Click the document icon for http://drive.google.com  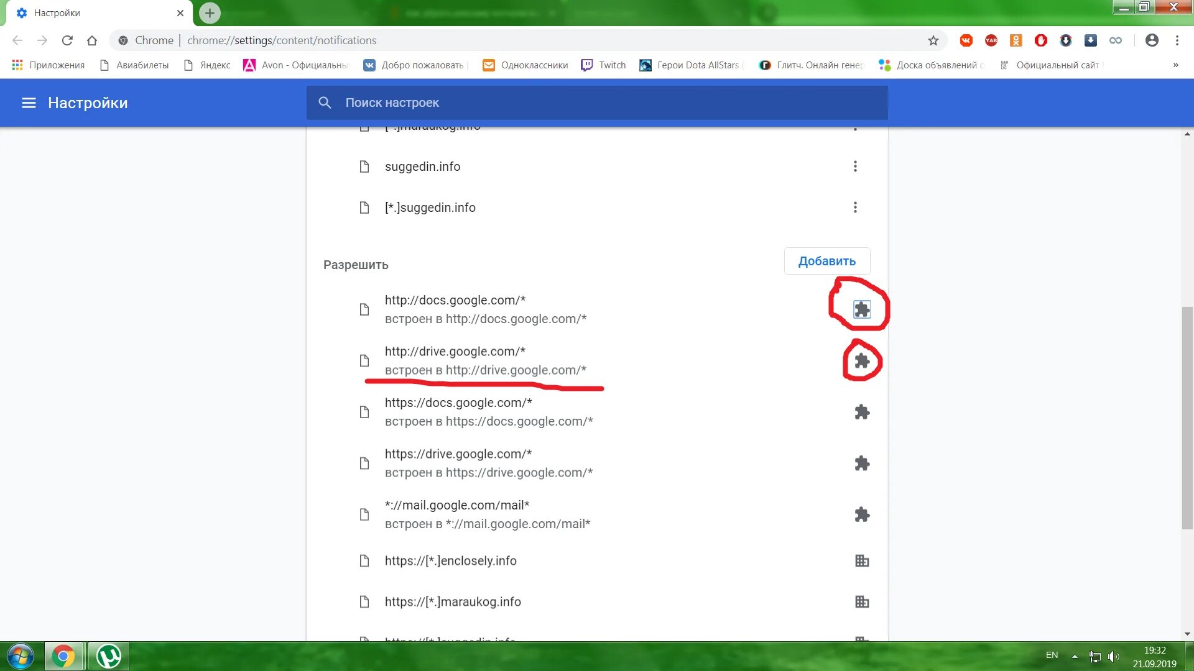[364, 360]
